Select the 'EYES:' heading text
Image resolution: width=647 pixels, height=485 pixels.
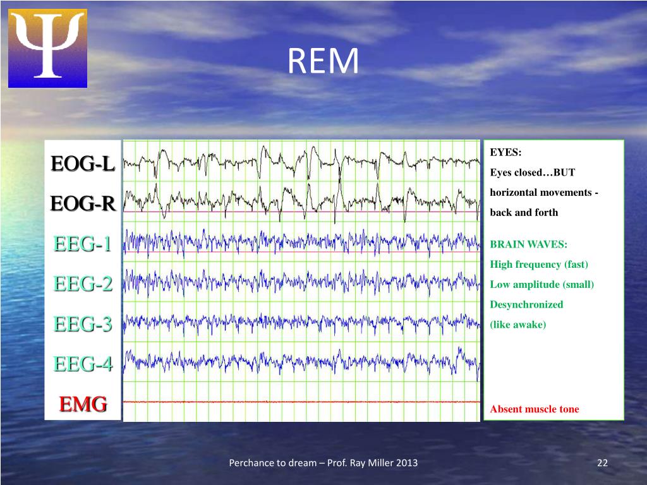point(505,152)
